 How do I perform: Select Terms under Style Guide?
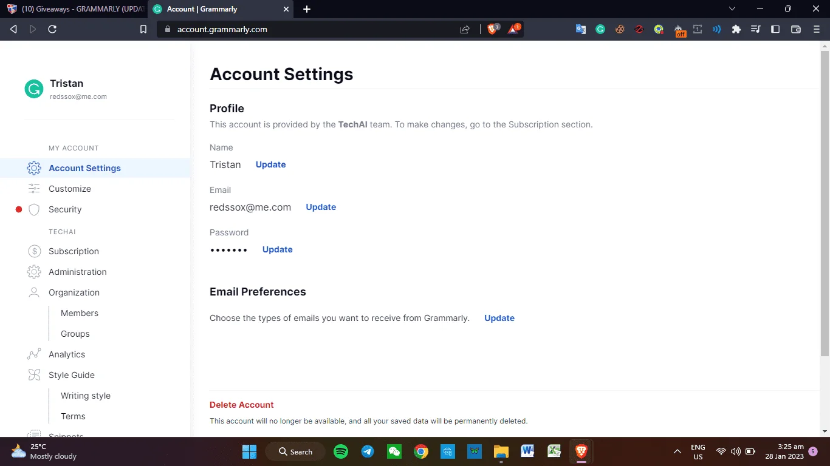pos(73,416)
